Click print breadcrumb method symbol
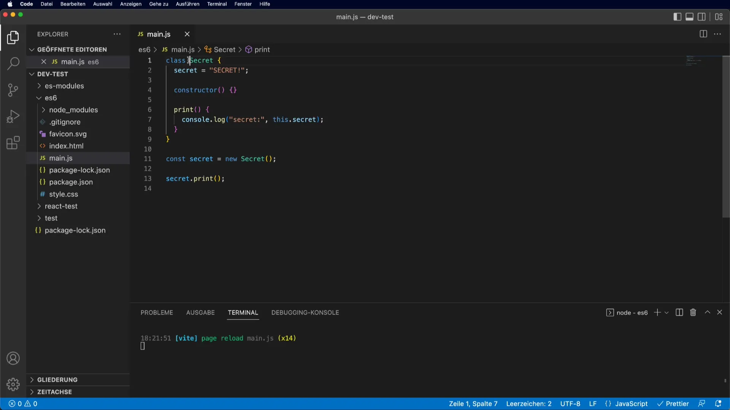Viewport: 730px width, 410px height. pos(258,50)
